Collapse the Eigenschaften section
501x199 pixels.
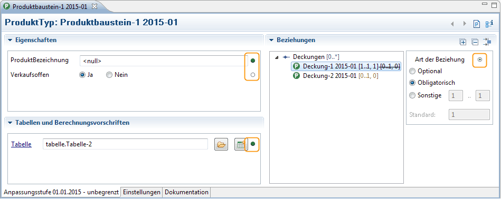pos(10,40)
